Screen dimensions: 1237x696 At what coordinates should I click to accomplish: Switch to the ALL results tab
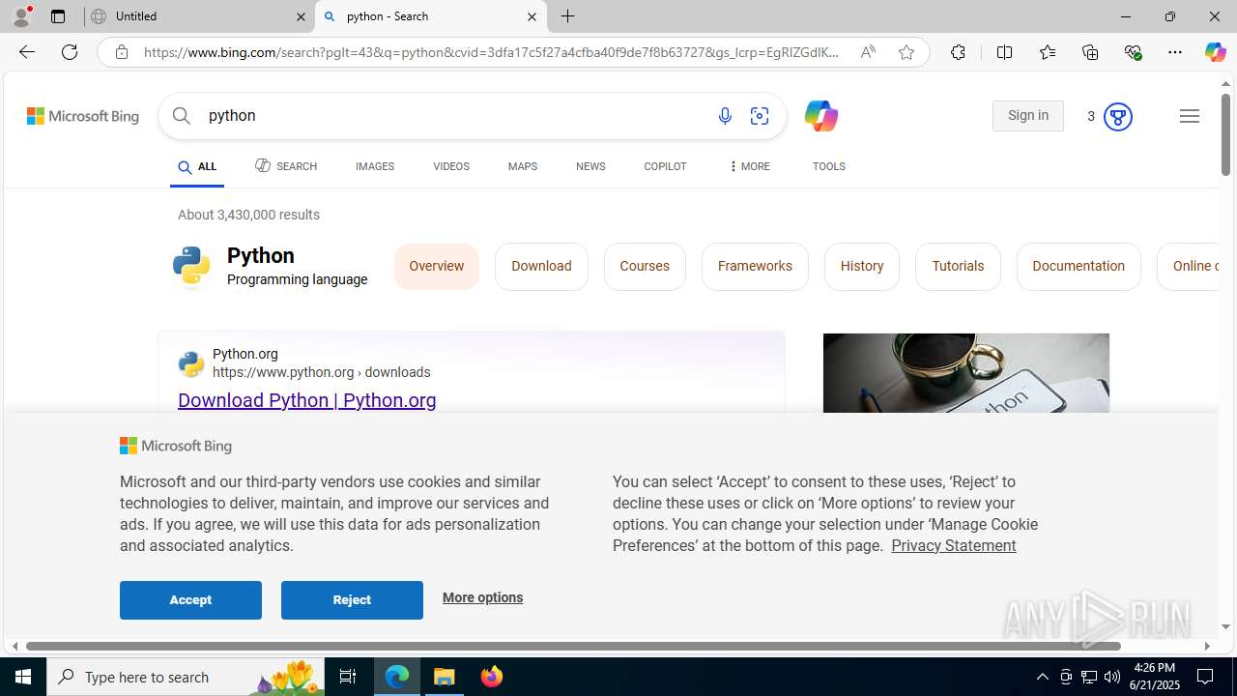tap(197, 167)
